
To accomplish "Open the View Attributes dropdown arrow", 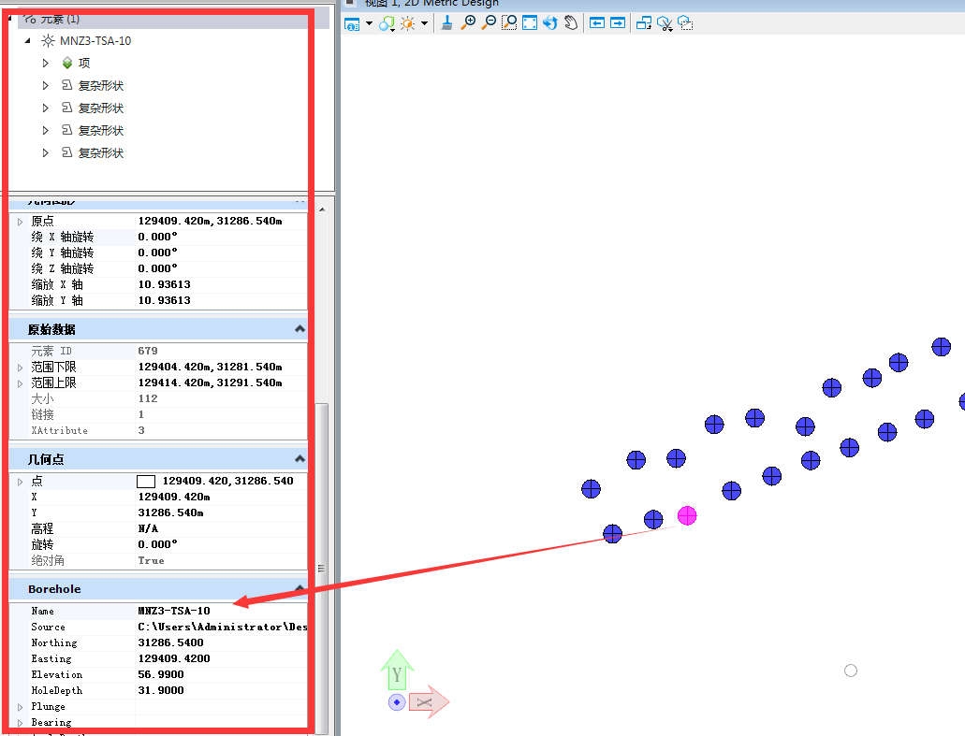I will click(370, 23).
